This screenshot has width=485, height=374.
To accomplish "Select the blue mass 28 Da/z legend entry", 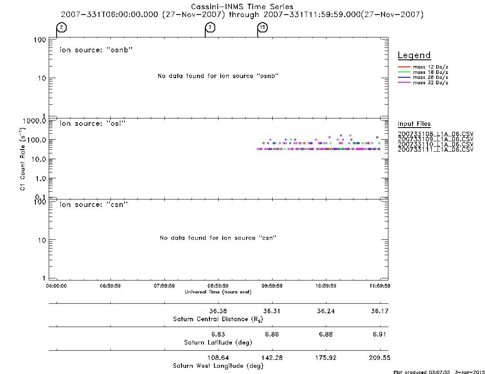I will click(423, 78).
